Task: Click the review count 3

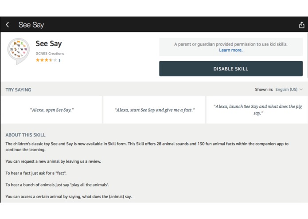Action: click(x=59, y=60)
